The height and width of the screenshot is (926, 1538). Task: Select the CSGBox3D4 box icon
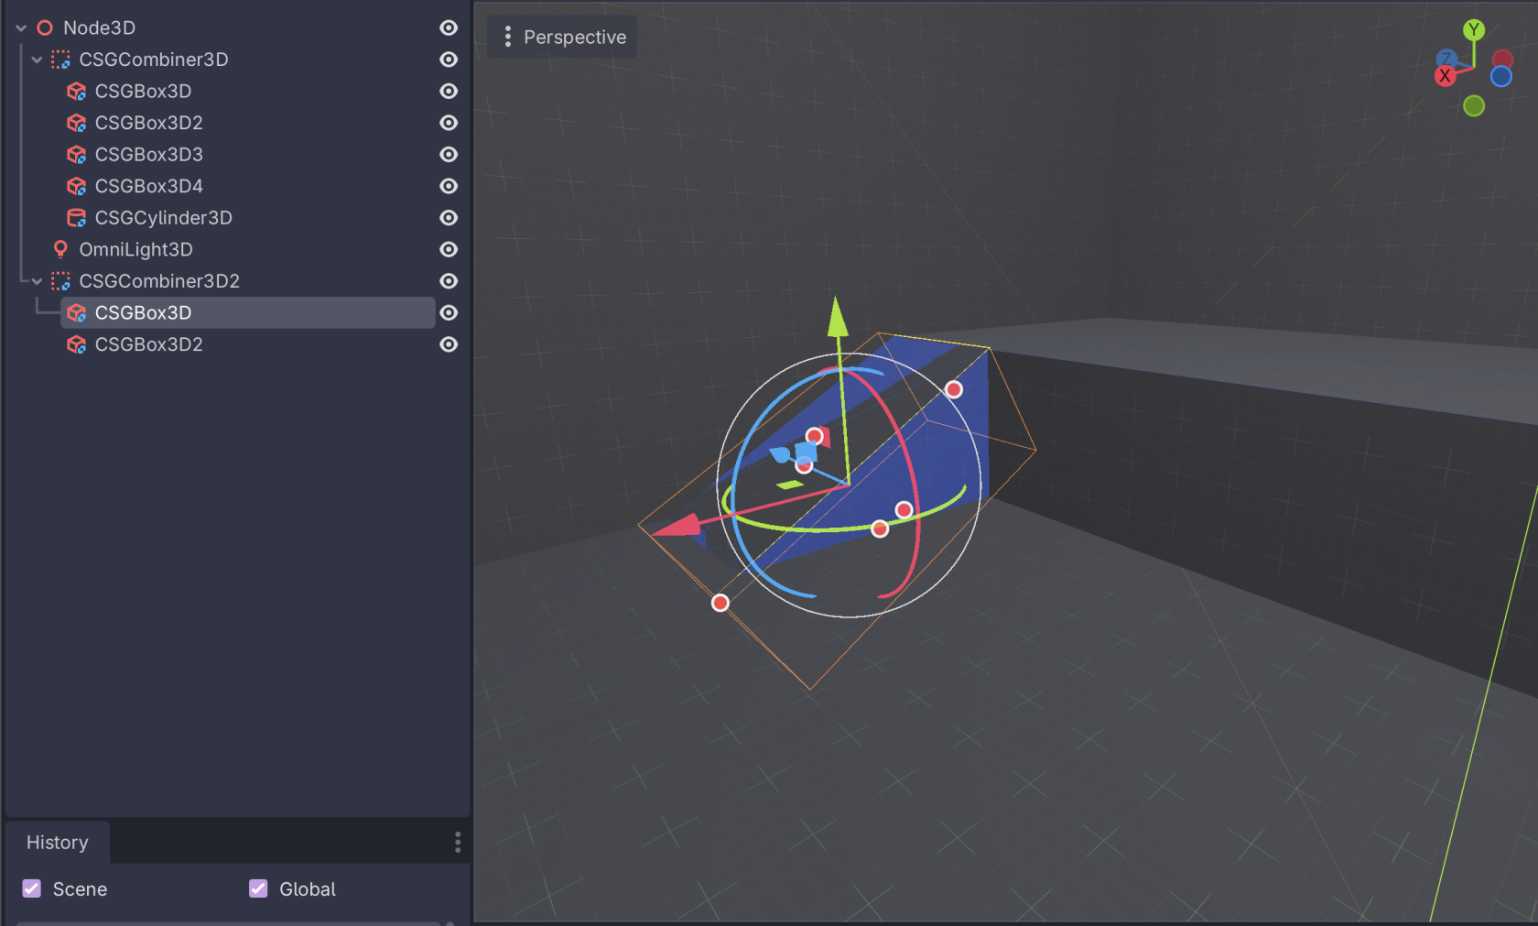click(x=75, y=186)
